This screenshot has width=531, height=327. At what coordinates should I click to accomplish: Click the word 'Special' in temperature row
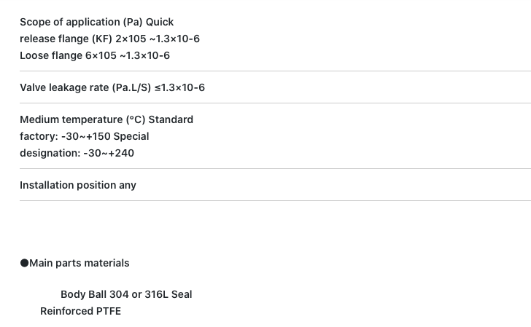(x=131, y=136)
